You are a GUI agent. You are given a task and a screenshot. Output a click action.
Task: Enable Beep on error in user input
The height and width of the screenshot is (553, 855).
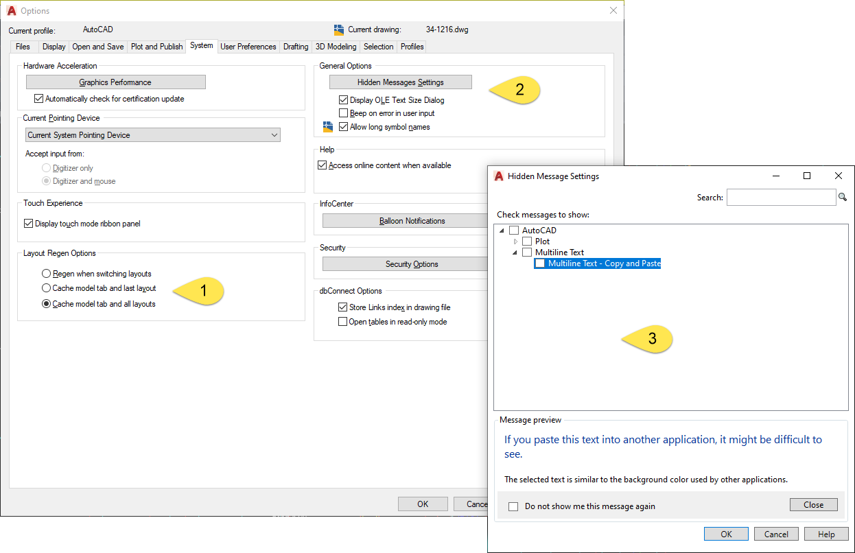click(x=344, y=113)
